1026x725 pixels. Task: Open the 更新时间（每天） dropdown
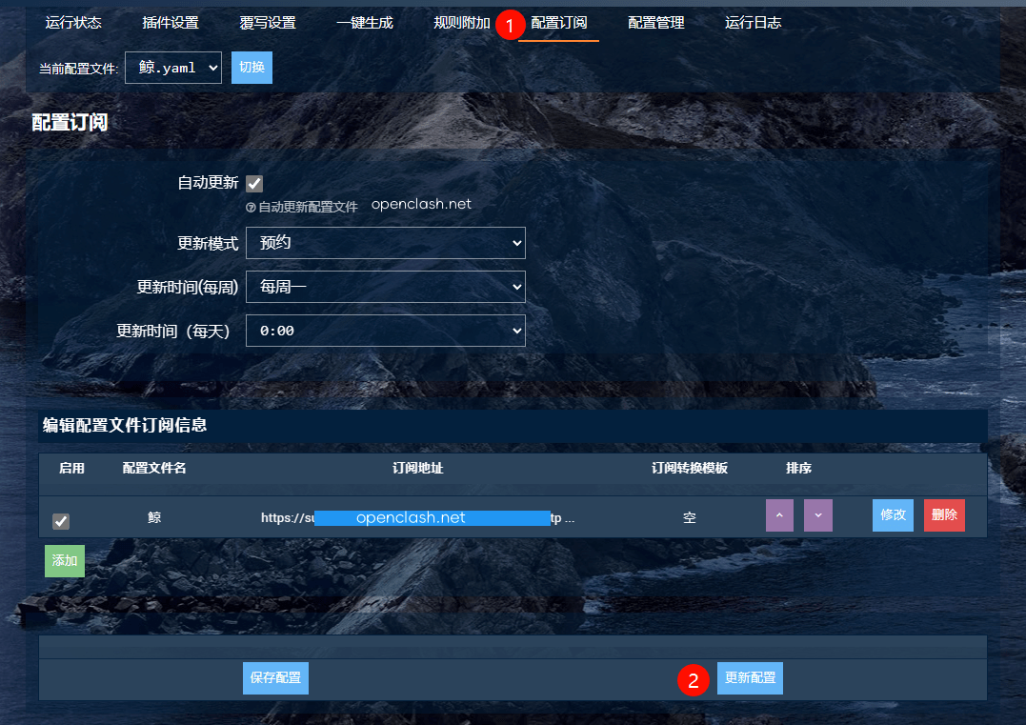pos(385,331)
